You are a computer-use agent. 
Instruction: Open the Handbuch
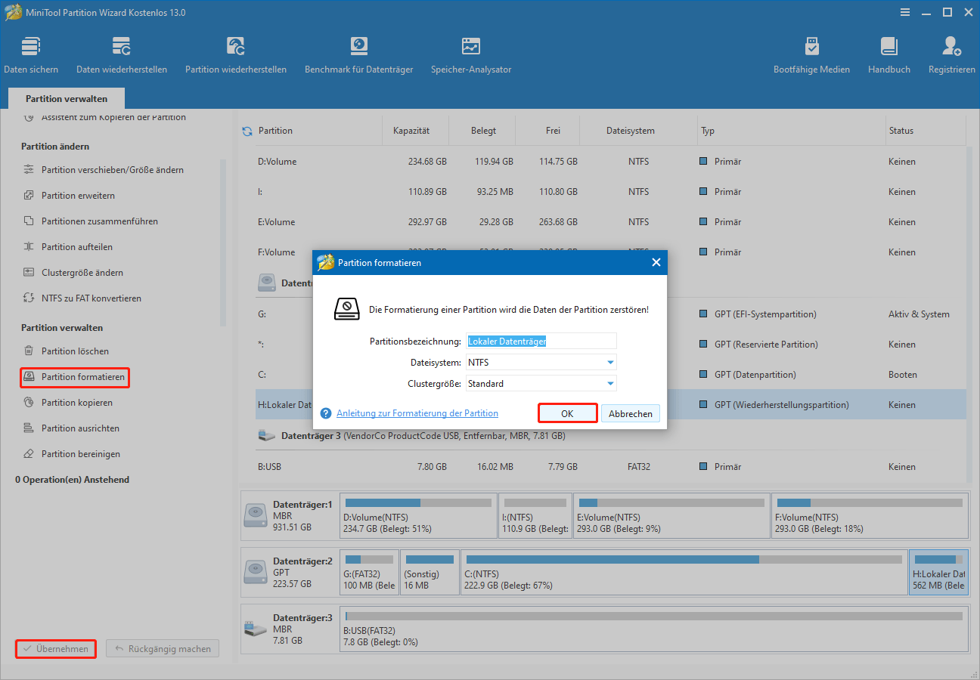click(x=889, y=53)
